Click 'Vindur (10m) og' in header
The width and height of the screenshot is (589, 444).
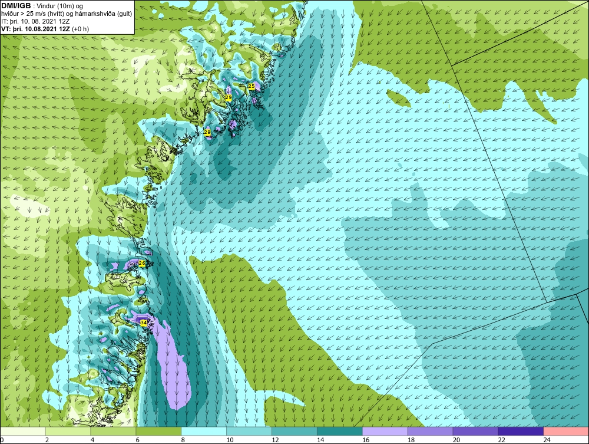pos(61,6)
